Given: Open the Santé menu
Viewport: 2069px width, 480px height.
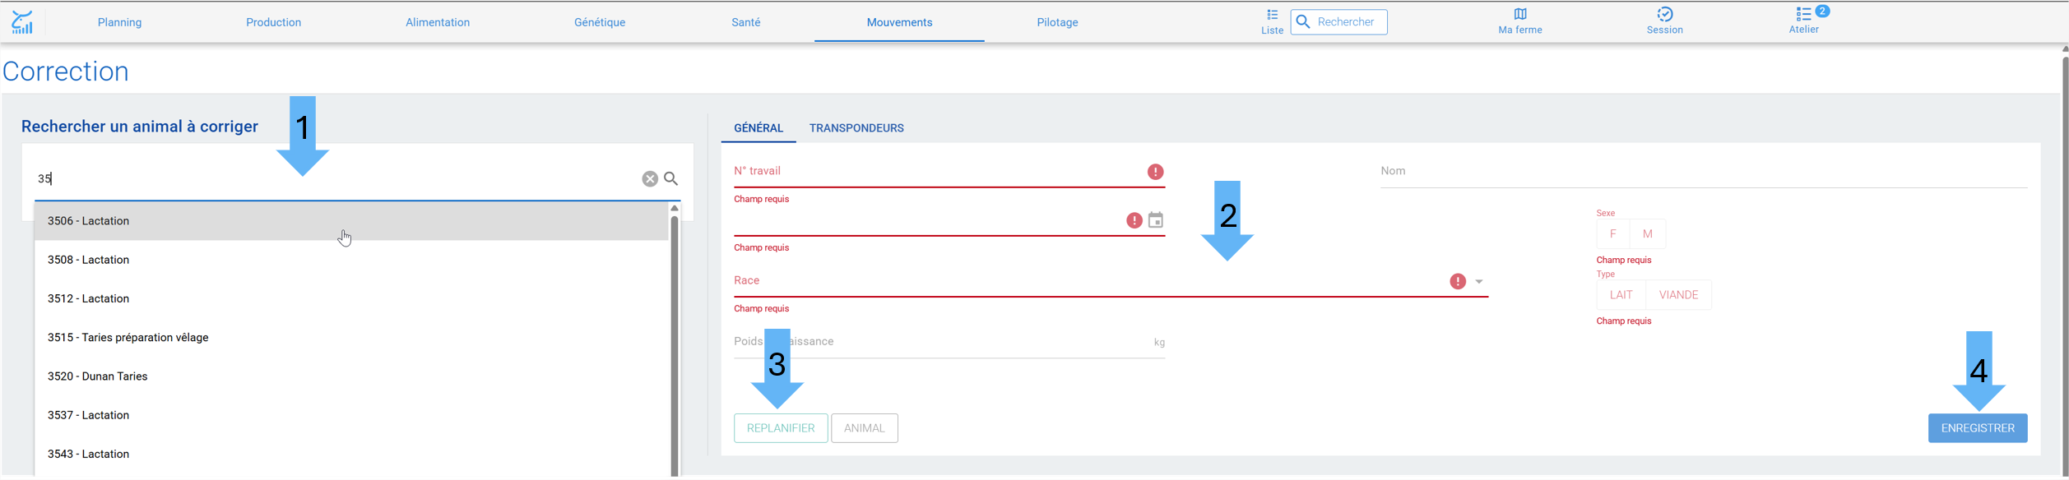Looking at the screenshot, I should 746,22.
